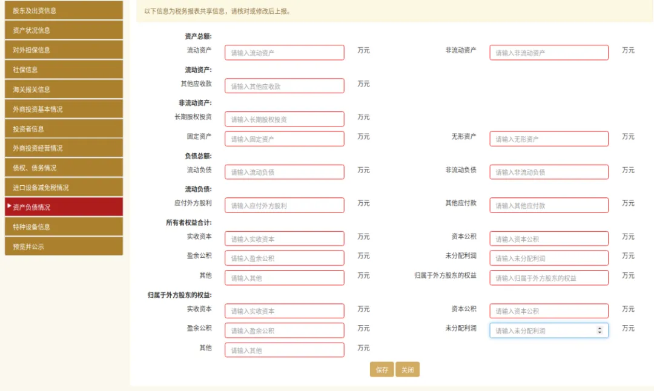Open the 社保信息 page
The width and height of the screenshot is (654, 391).
coord(64,69)
